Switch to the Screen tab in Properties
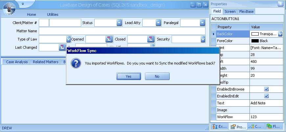Viewport: 286px width, 132px height. [230, 12]
